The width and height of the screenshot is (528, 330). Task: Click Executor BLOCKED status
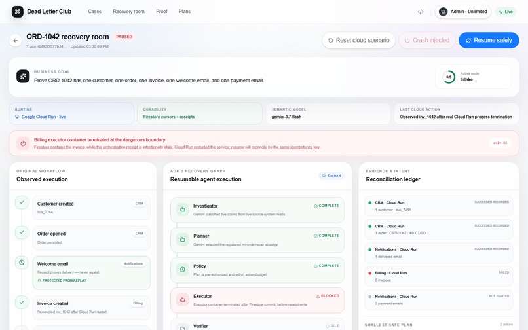click(328, 296)
